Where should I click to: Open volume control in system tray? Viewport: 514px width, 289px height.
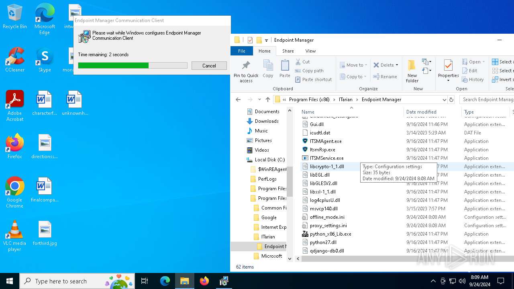(x=462, y=281)
